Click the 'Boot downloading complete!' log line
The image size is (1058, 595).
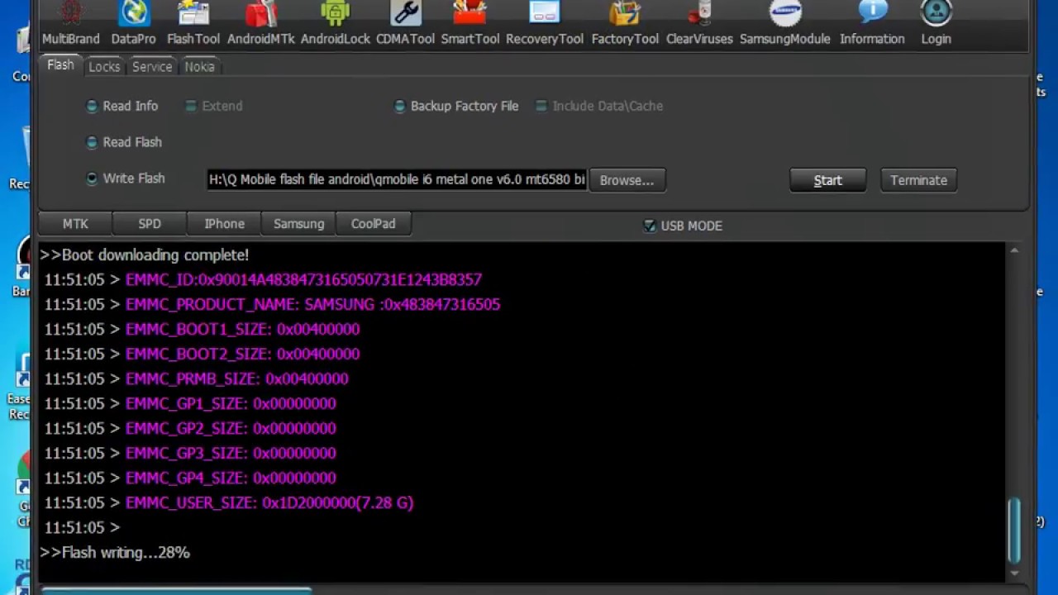click(144, 255)
